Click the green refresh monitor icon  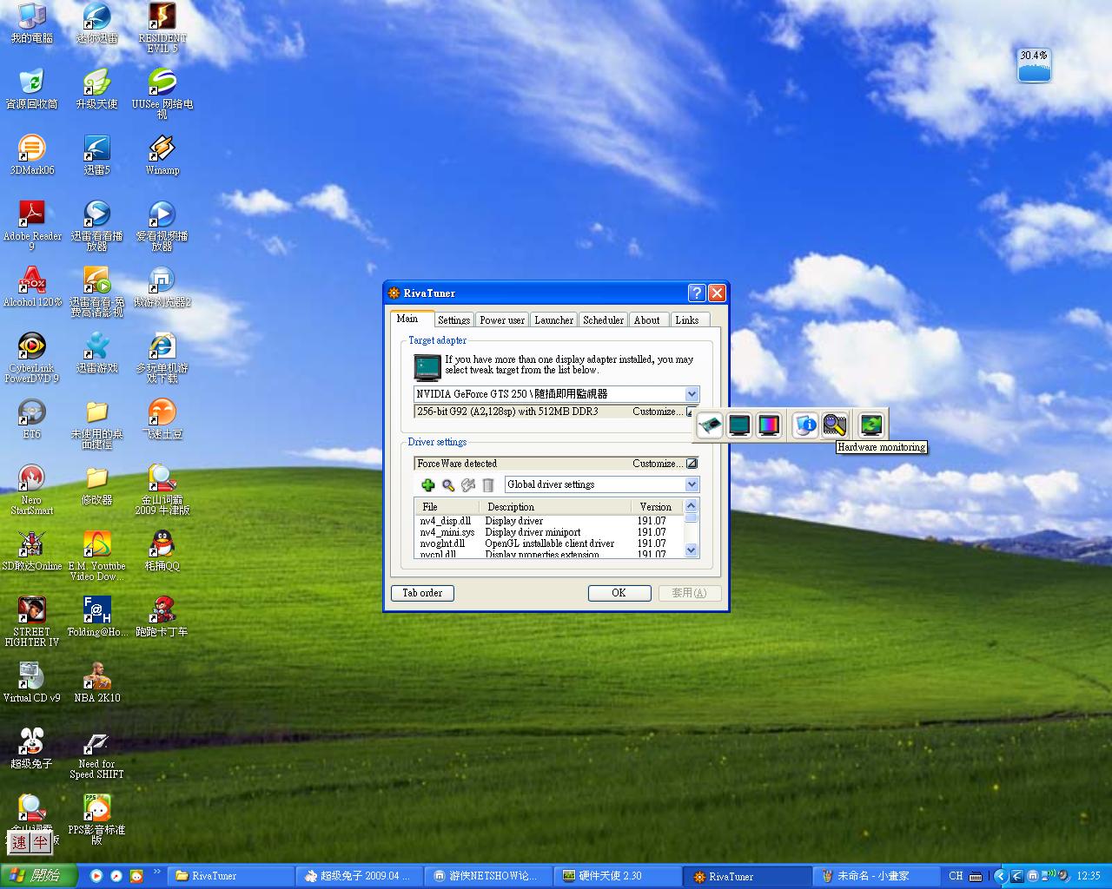point(870,425)
